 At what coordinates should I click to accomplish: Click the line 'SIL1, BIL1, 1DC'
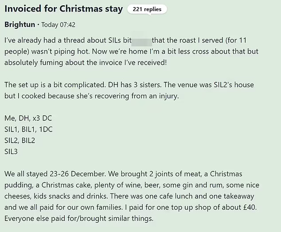click(x=29, y=129)
